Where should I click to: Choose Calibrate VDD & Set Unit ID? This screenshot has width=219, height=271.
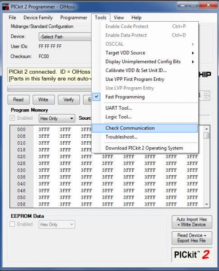(x=145, y=70)
